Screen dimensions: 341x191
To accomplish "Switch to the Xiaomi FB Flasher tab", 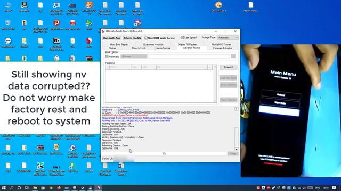I will click(x=188, y=44).
